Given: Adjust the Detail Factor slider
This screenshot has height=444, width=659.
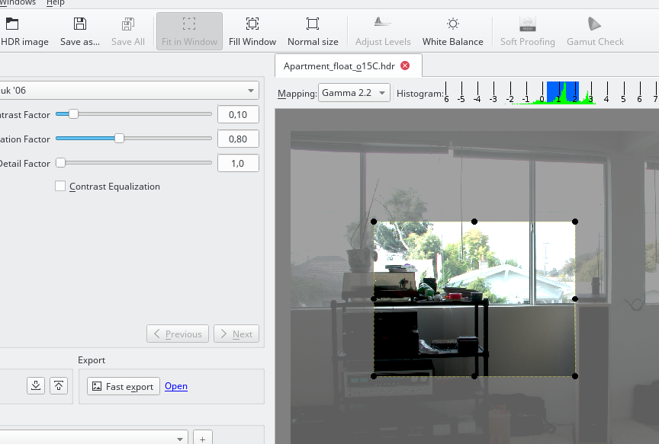Looking at the screenshot, I should [x=133, y=163].
